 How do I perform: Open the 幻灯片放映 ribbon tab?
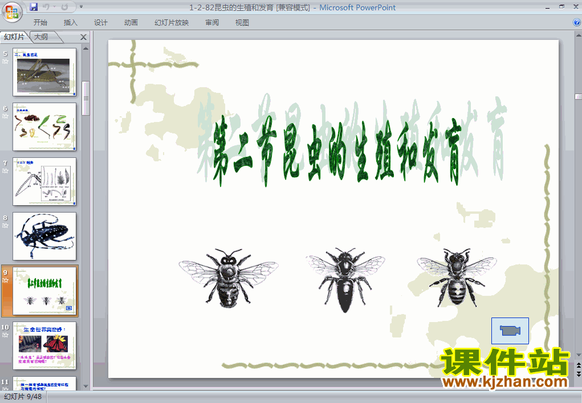coord(172,23)
